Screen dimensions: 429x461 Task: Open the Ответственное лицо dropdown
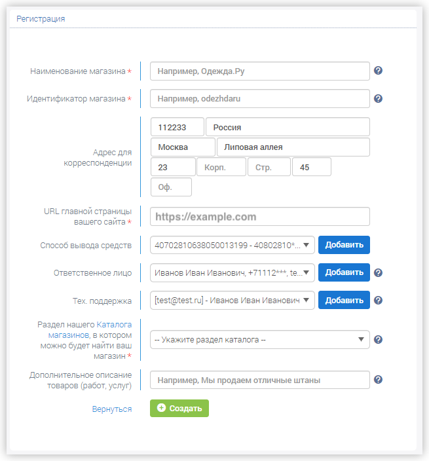tap(233, 272)
